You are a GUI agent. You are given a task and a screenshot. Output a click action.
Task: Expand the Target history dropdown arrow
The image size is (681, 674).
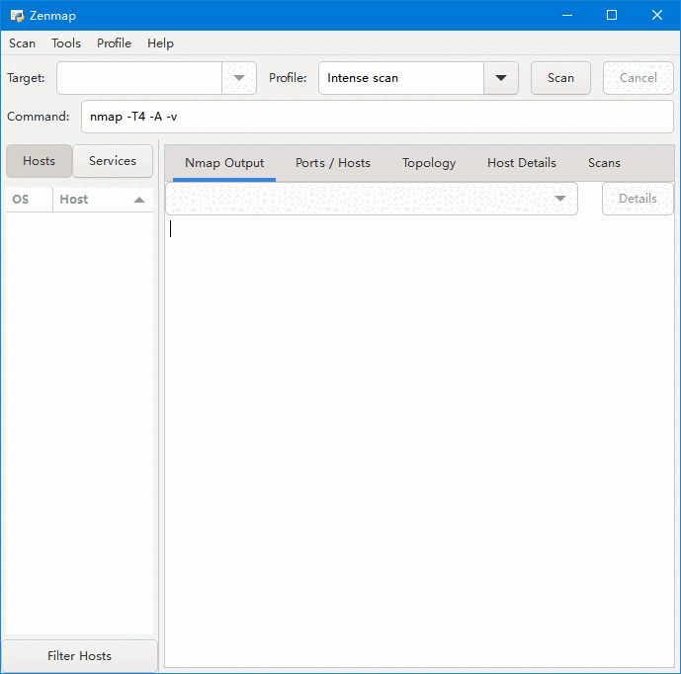tap(239, 78)
